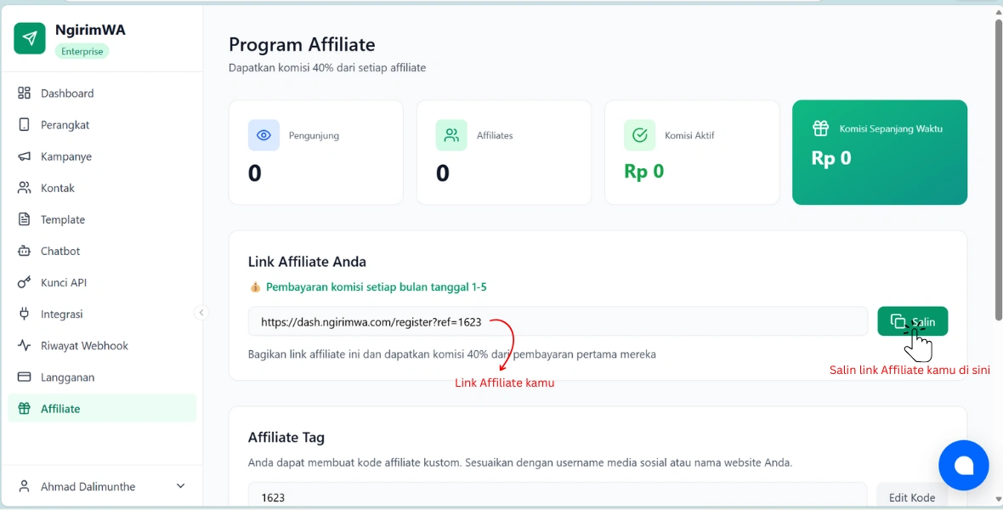Collapse the sidebar with the chevron handle

click(x=201, y=313)
